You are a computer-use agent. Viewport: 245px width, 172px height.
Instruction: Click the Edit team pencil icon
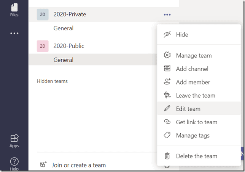[167, 108]
